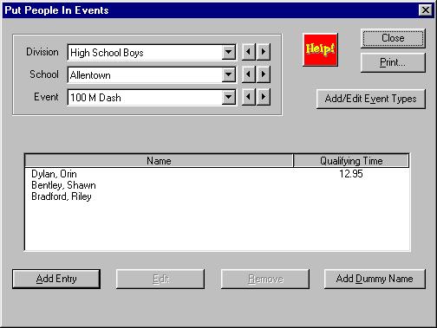Sort by the Qualifying Time column header
The width and height of the screenshot is (437, 328).
click(351, 161)
